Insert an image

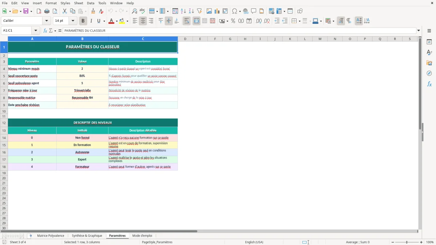coord(209,11)
